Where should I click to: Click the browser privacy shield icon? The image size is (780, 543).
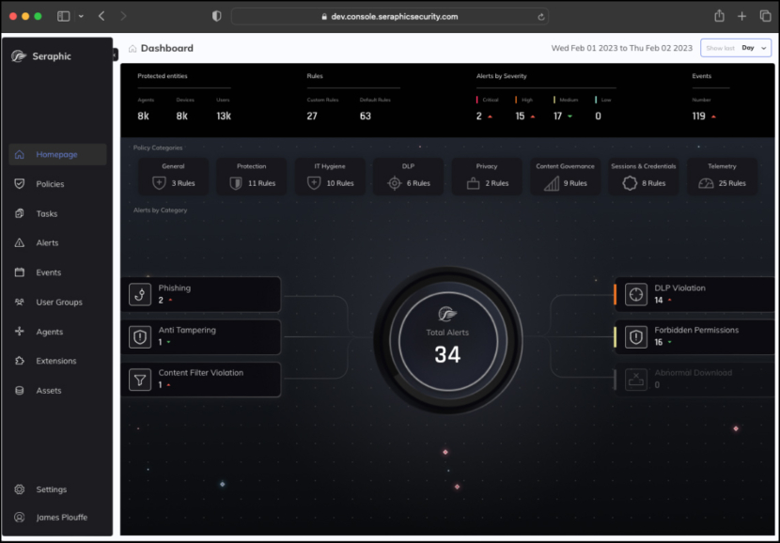pos(216,16)
